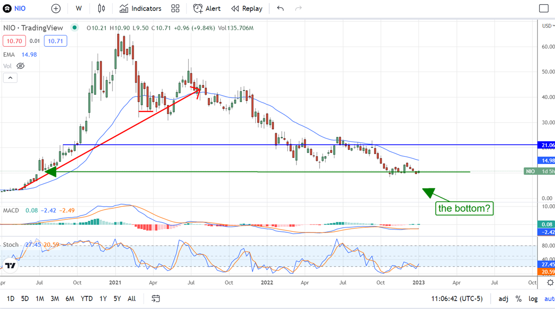Click the undo arrow
Image resolution: width=555 pixels, height=309 pixels.
[x=280, y=8]
